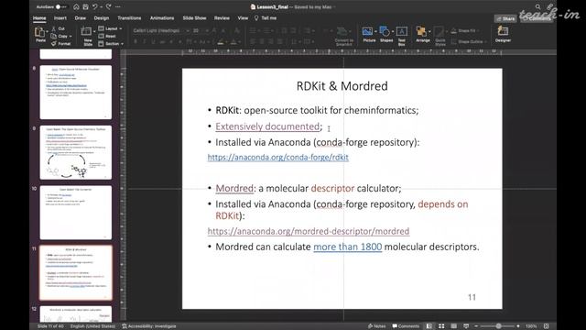586x330 pixels.
Task: Expand the Picture dropdown arrow
Action: click(375, 31)
